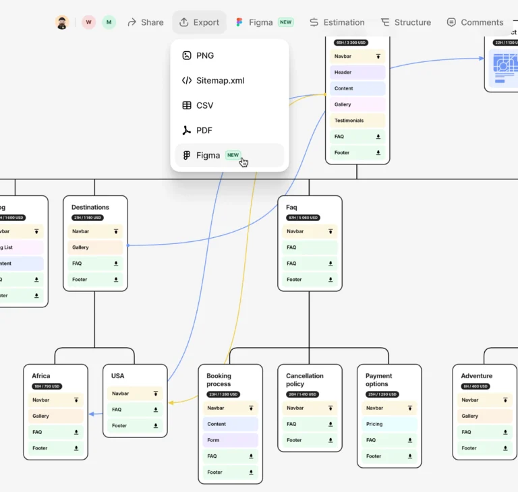Choose CSV export option
518x492 pixels.
229,105
